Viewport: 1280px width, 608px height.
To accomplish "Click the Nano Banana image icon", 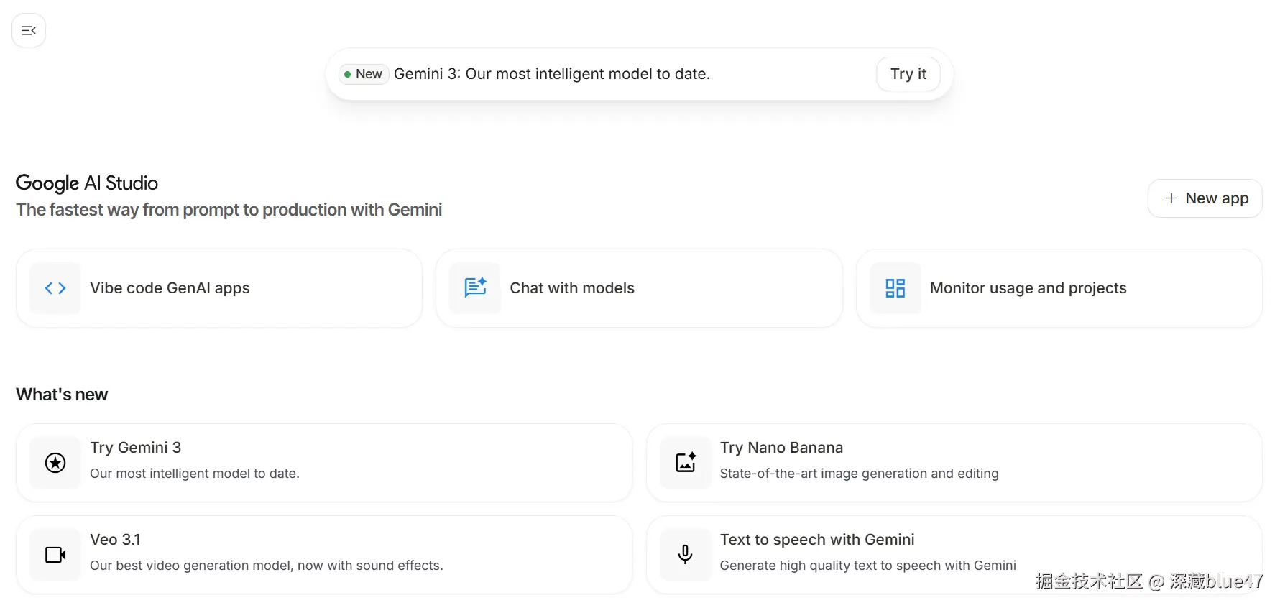I will coord(686,463).
